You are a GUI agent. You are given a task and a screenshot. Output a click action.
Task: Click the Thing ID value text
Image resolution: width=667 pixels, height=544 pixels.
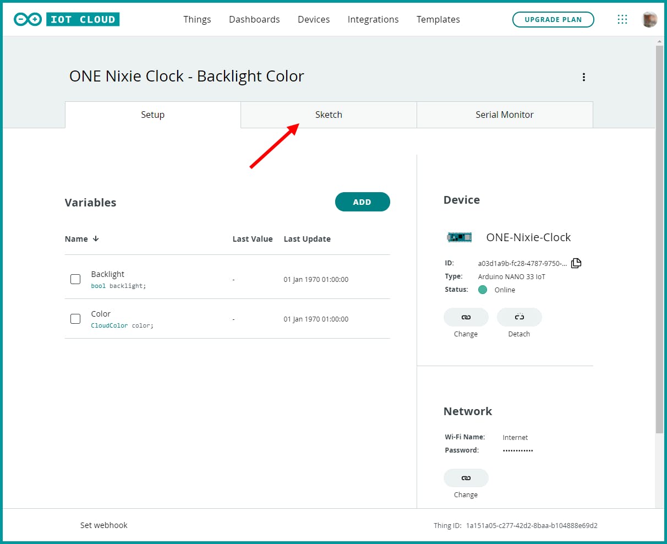(532, 526)
